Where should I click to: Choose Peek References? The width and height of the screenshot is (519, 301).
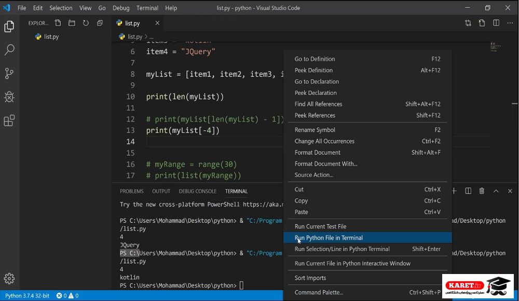(x=367, y=115)
